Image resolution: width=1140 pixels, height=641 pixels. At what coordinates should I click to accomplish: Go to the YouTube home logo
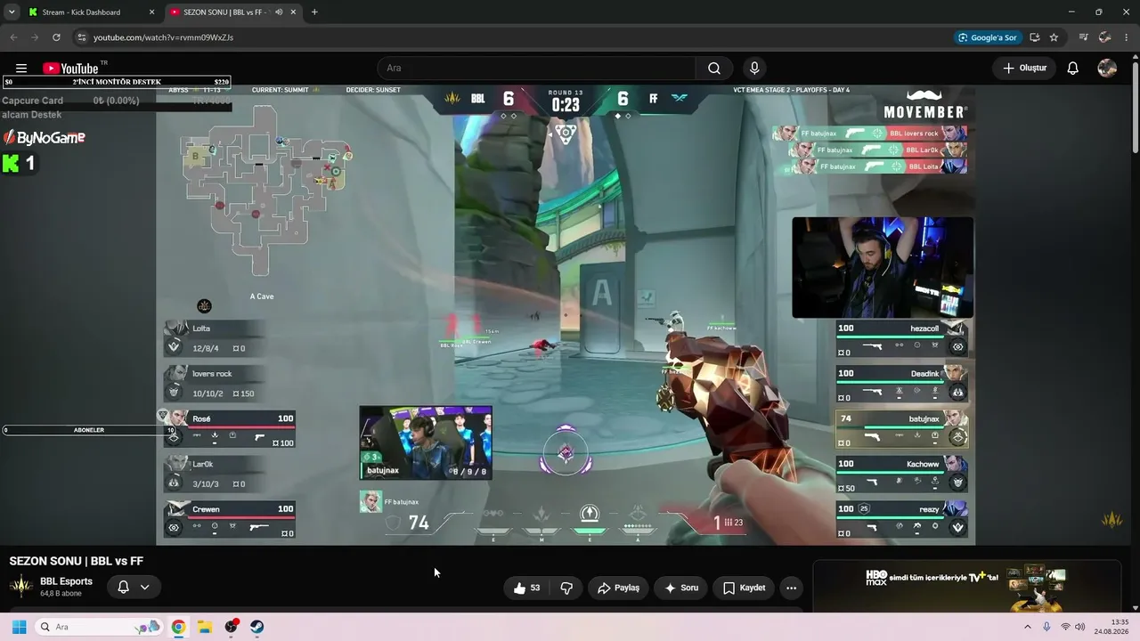pos(70,69)
